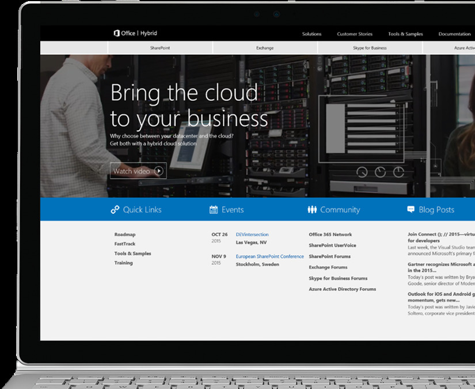Click the Community people icon
This screenshot has height=389, width=475.
click(312, 210)
